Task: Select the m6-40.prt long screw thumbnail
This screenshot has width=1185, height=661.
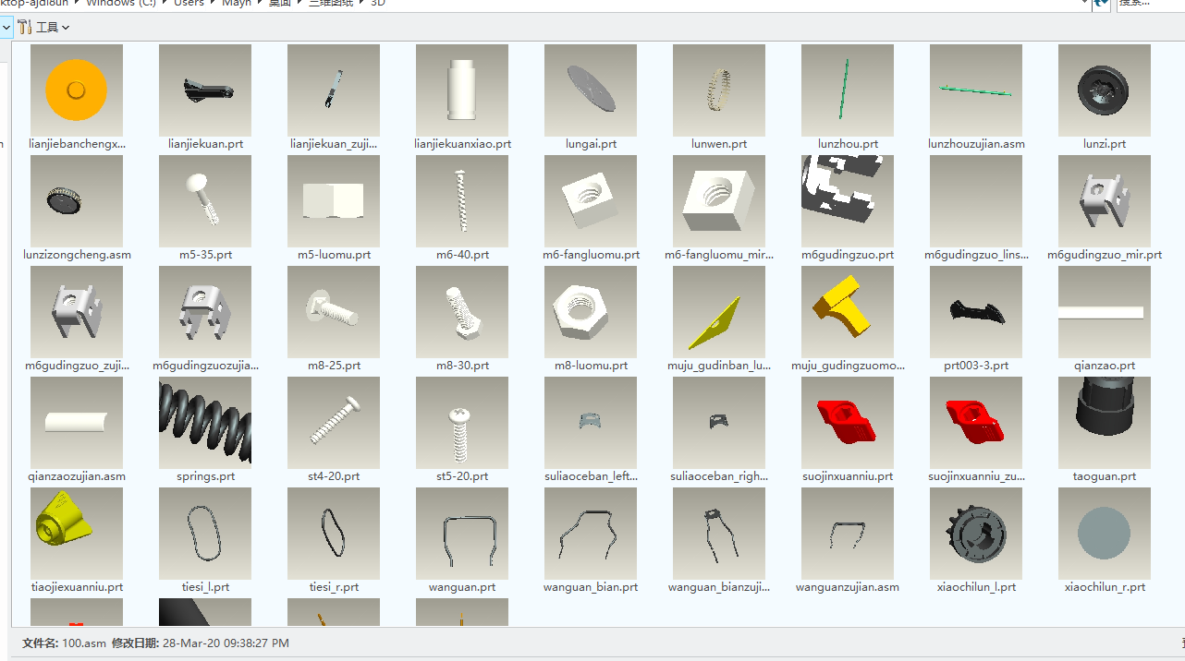Action: coord(462,201)
